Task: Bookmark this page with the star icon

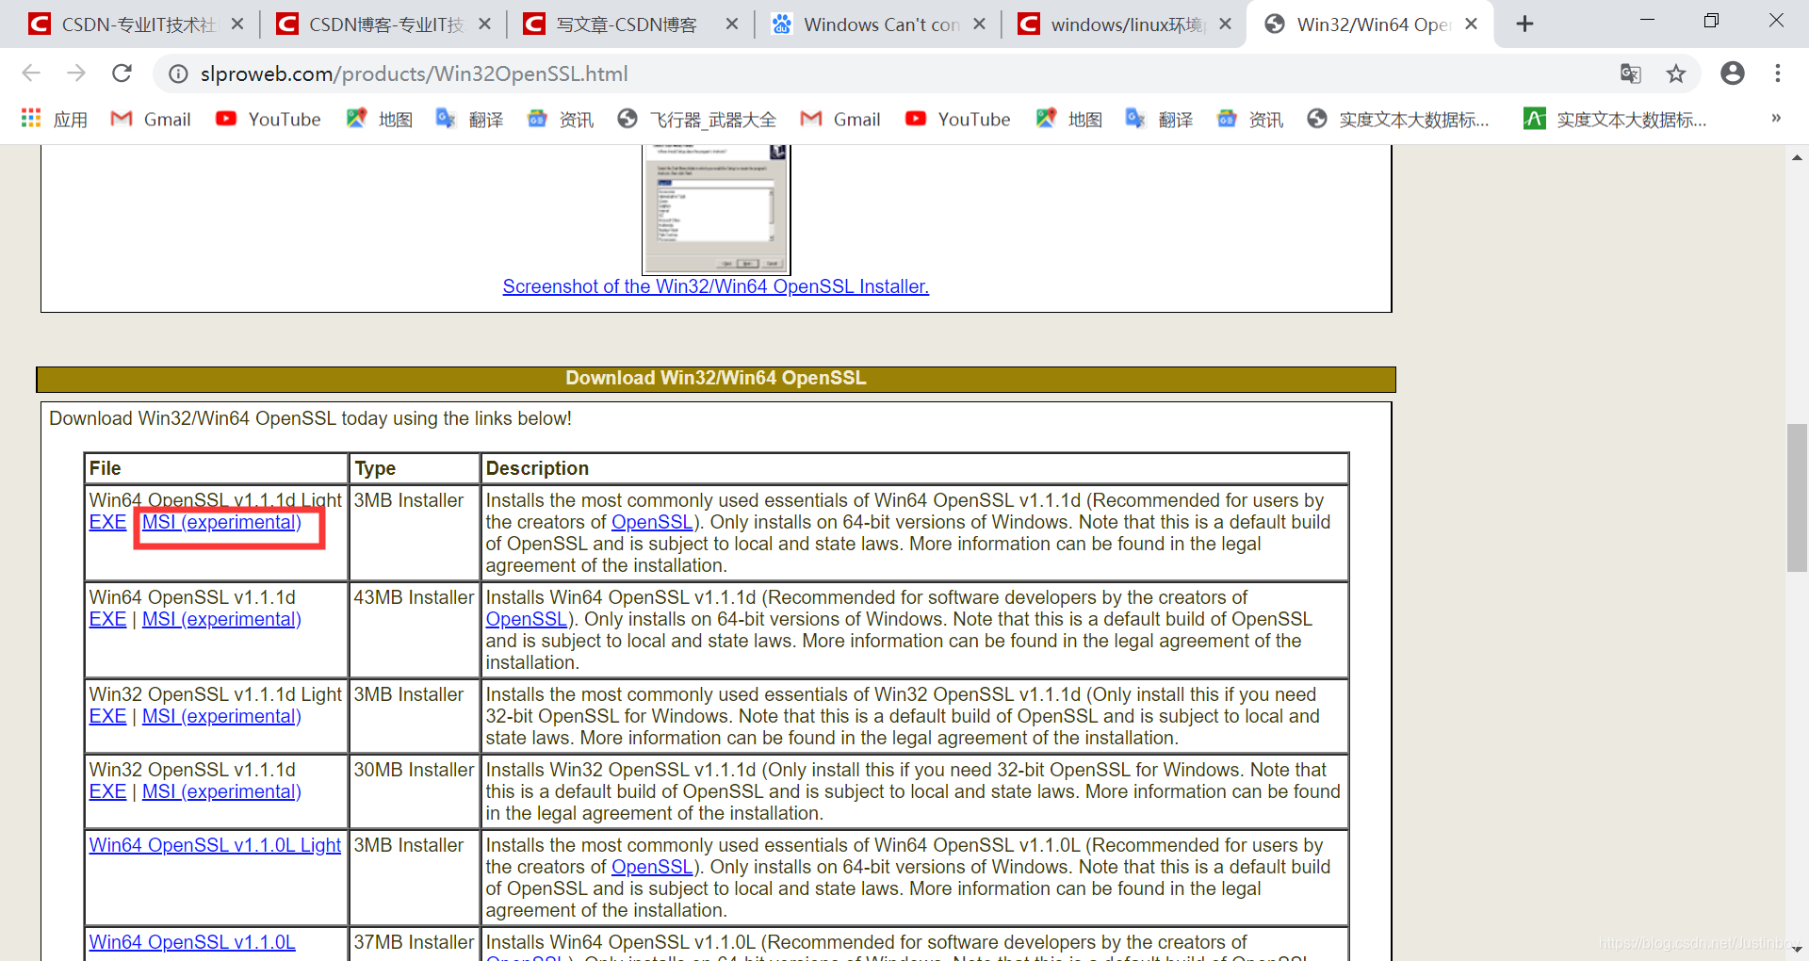Action: click(x=1676, y=73)
